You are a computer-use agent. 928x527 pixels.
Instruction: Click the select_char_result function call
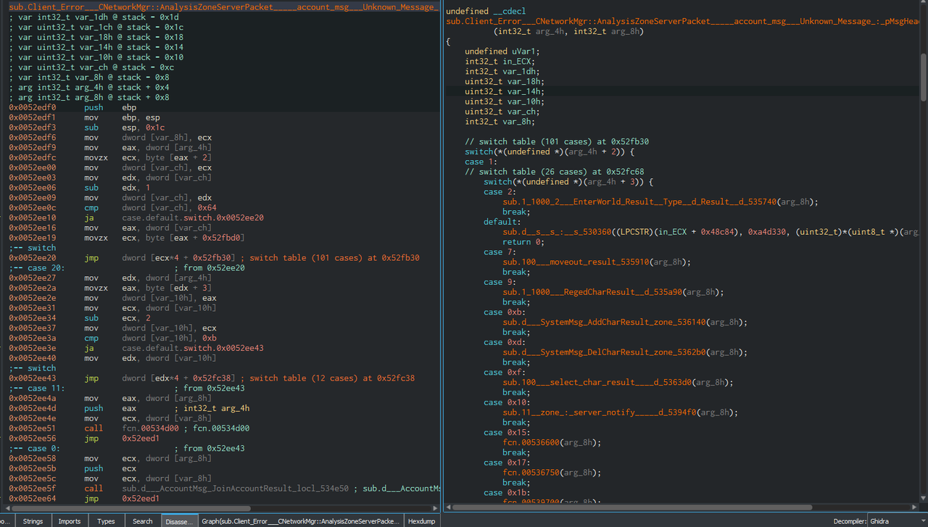coord(618,382)
